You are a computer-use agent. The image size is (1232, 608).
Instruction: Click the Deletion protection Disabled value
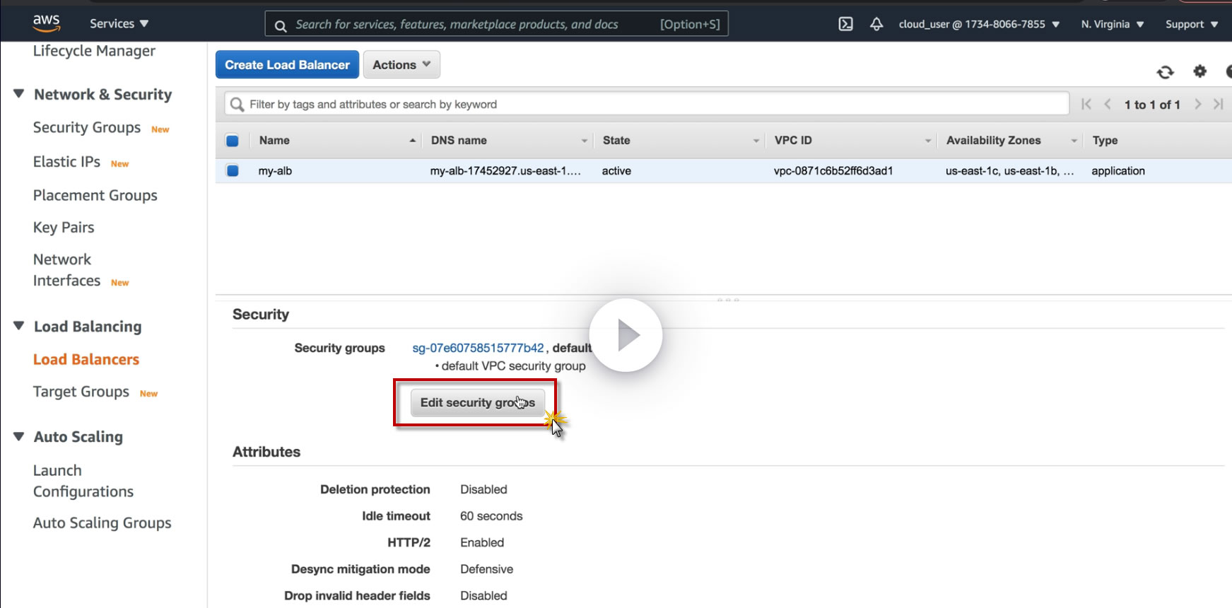coord(483,489)
